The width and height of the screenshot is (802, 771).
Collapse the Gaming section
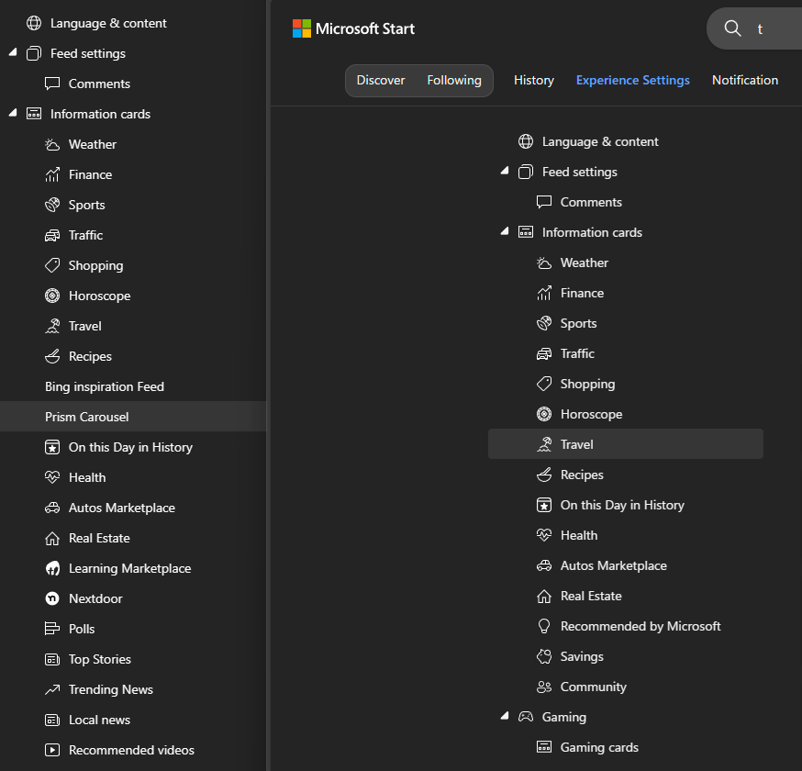point(505,716)
